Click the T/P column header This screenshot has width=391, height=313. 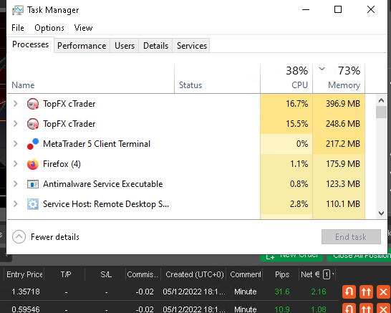pyautogui.click(x=66, y=274)
